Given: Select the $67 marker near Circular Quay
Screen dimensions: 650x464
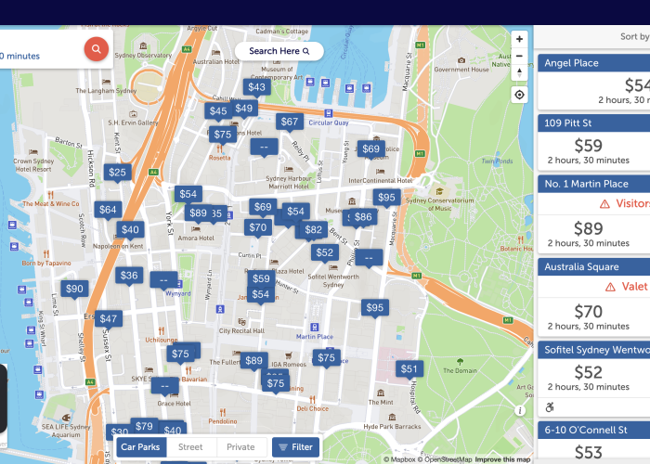Looking at the screenshot, I should click(290, 122).
